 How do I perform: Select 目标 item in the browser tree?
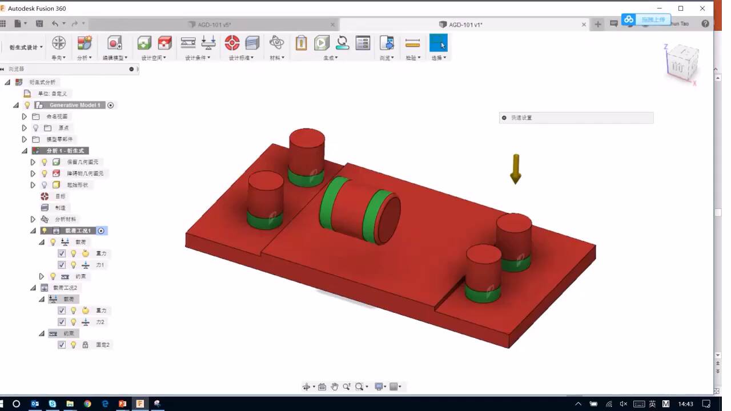coord(60,196)
